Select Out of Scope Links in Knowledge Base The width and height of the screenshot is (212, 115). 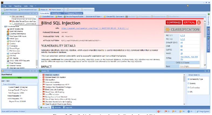[16, 29]
